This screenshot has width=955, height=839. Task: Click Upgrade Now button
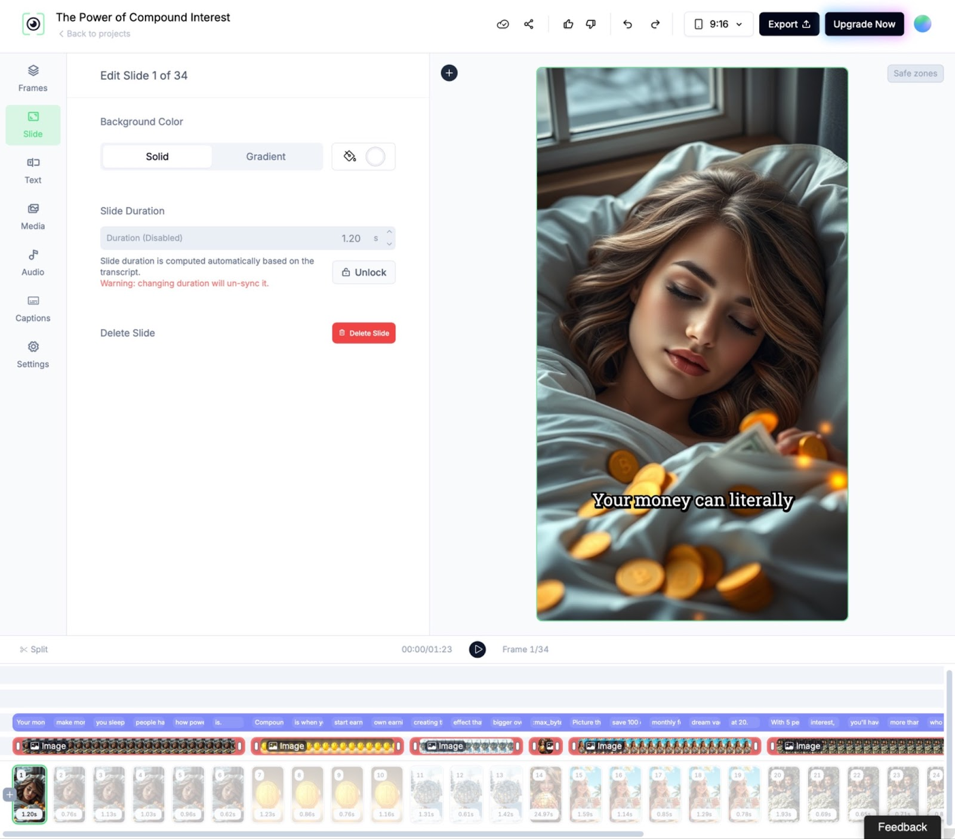864,24
